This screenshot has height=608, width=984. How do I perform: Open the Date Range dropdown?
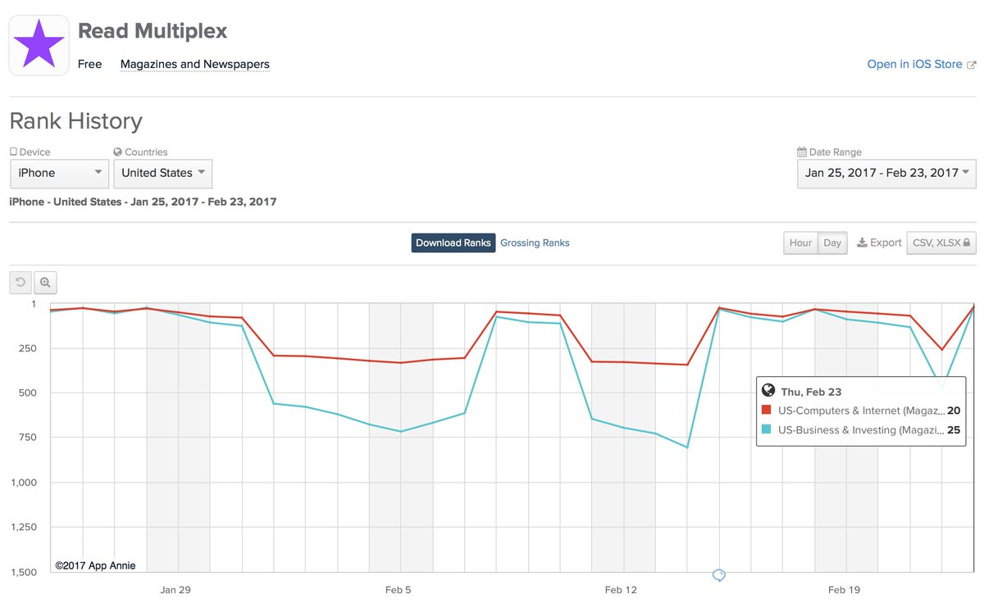[886, 174]
